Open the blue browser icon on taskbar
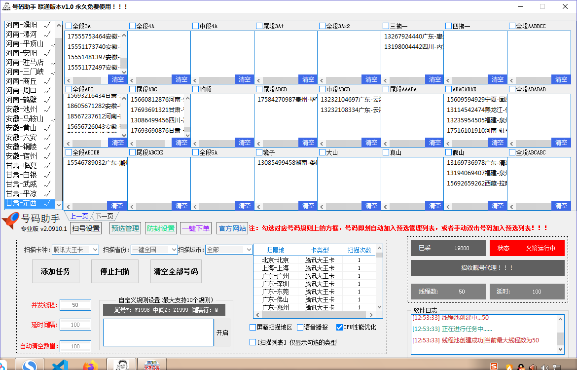The height and width of the screenshot is (370, 577). 29,366
